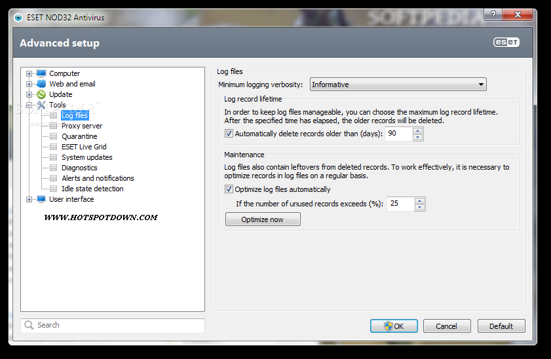Select the Tools label in tree
Image resolution: width=551 pixels, height=359 pixels.
[x=58, y=105]
